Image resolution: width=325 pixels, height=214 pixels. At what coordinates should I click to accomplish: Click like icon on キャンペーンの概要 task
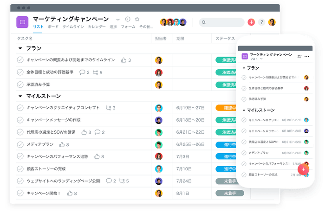click(124, 60)
